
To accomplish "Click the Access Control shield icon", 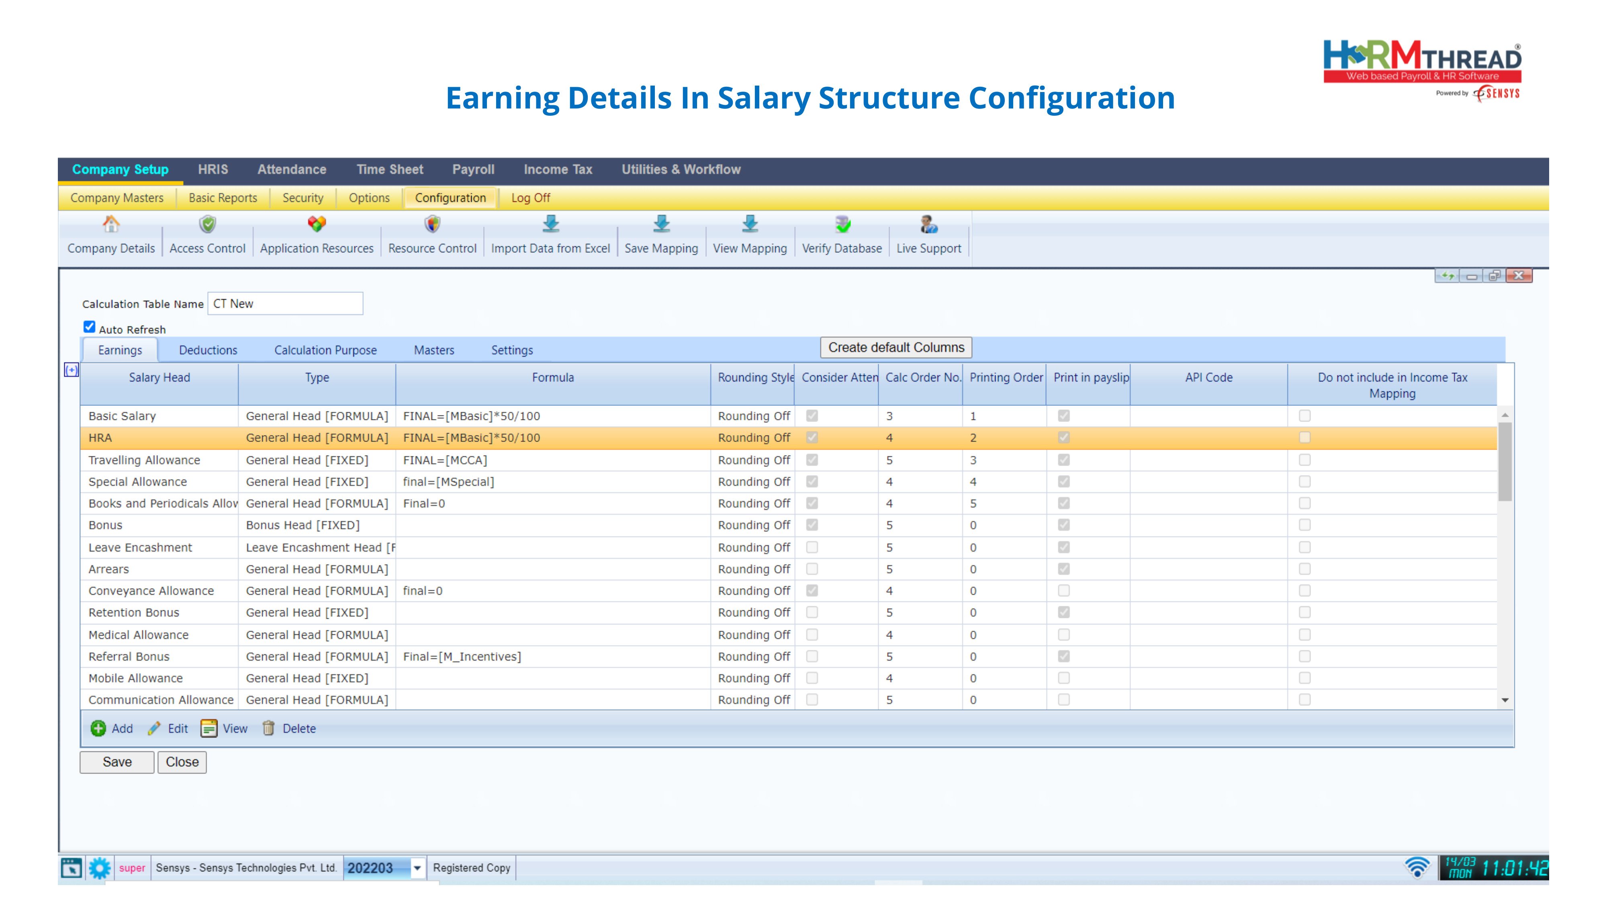I will click(207, 224).
